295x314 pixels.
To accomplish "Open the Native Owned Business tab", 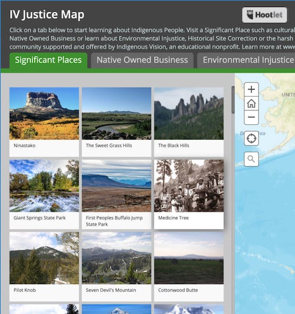I will (142, 60).
